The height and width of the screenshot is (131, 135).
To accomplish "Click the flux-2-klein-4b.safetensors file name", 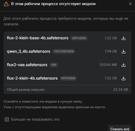I will coord(32,78).
